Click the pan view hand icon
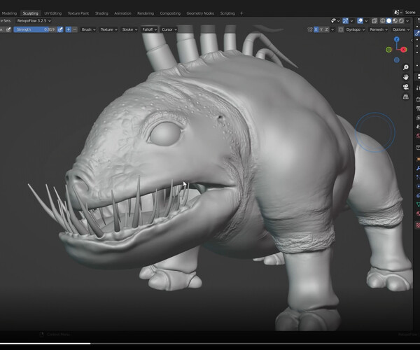The image size is (420, 350). (x=406, y=77)
